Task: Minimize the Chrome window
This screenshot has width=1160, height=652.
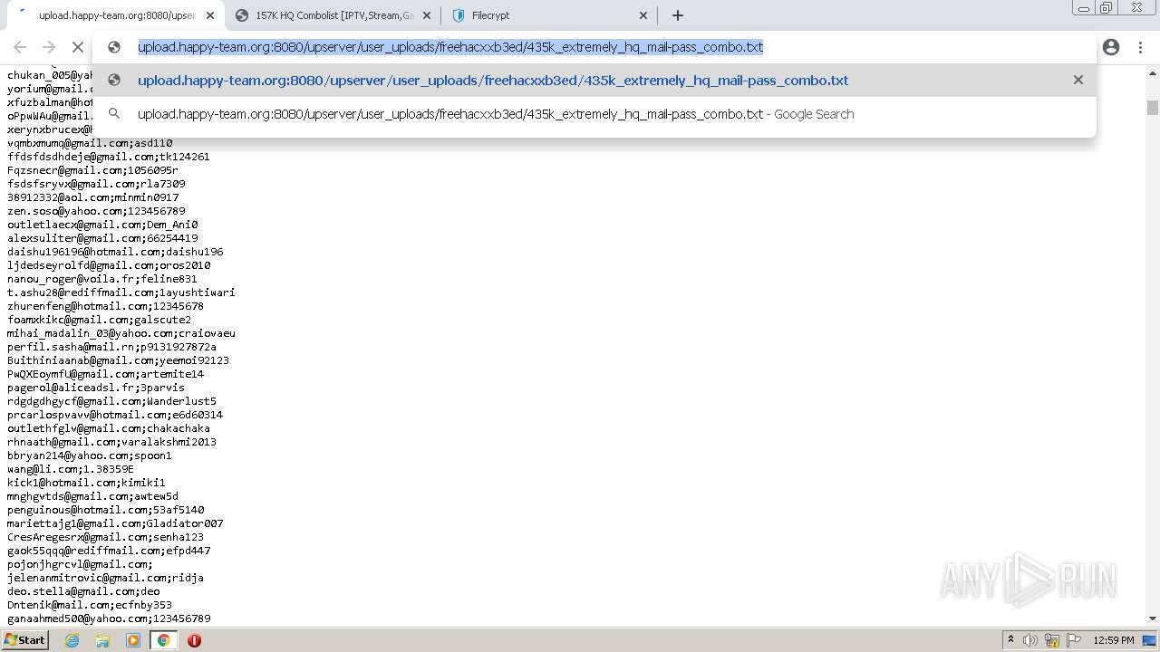Action: pyautogui.click(x=1083, y=8)
